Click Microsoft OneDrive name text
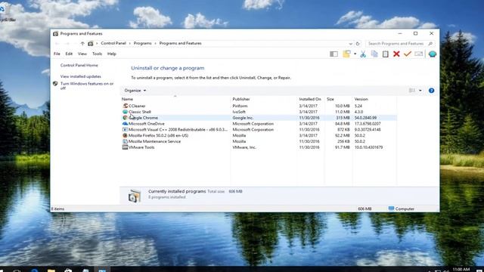Viewport: 484px width, 272px height. [x=146, y=123]
